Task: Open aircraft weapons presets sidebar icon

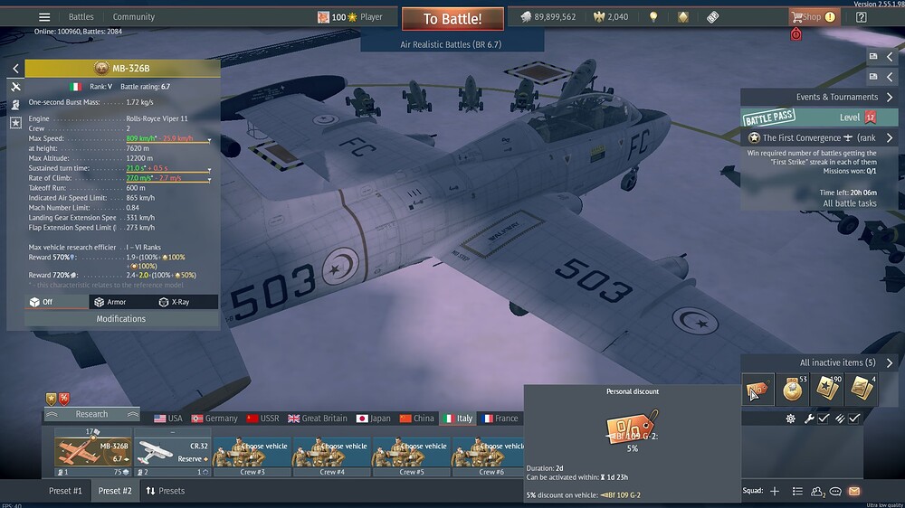Action: [15, 87]
